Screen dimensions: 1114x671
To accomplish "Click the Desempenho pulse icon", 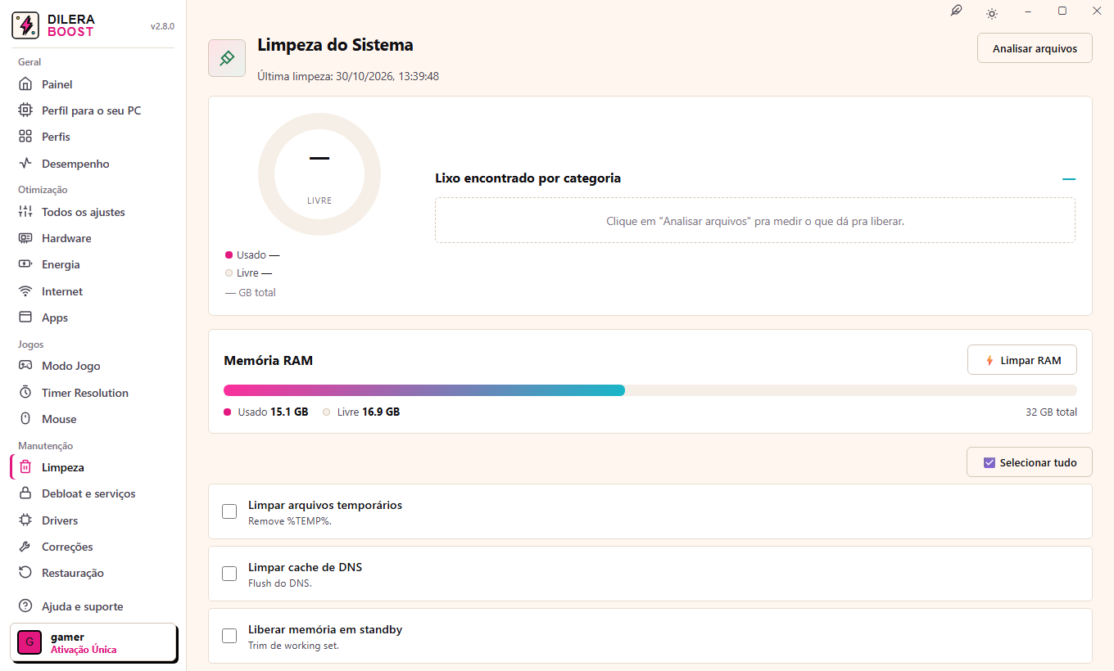I will click(25, 164).
